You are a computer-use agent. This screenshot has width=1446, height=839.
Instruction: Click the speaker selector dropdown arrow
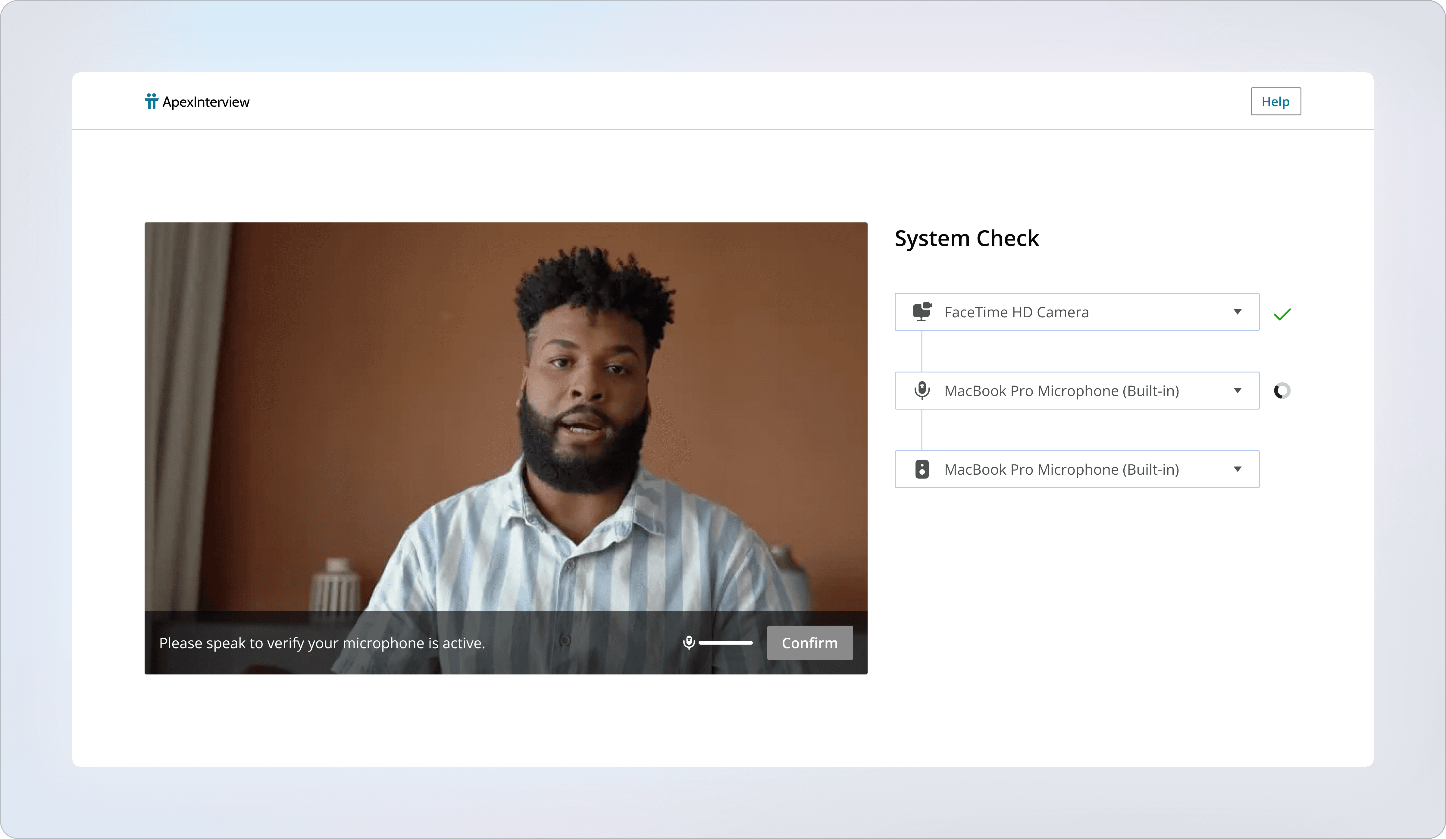[x=1237, y=469]
